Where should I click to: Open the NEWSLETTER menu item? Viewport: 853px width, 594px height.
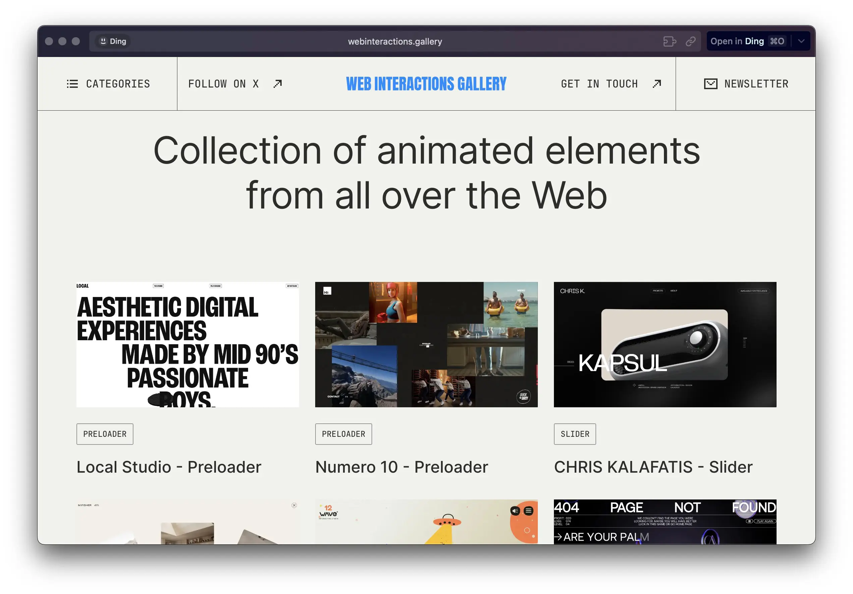point(756,84)
